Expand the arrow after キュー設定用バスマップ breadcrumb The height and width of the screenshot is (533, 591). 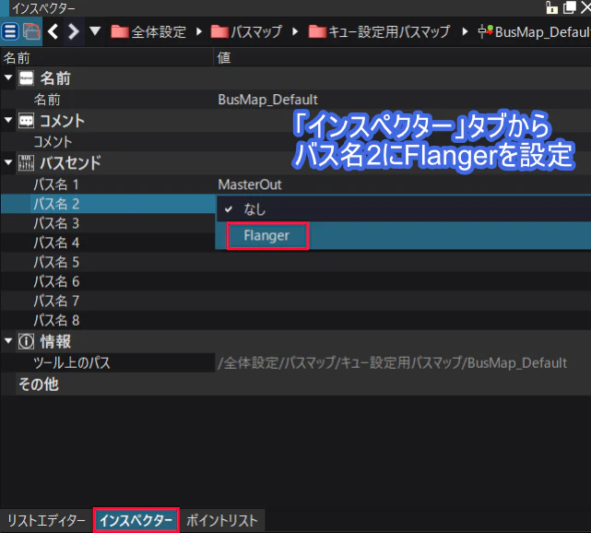point(465,31)
